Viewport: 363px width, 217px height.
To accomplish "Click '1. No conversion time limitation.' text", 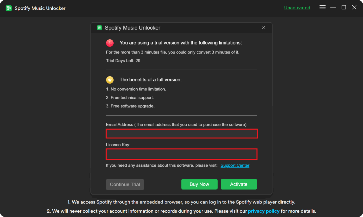I will click(136, 89).
